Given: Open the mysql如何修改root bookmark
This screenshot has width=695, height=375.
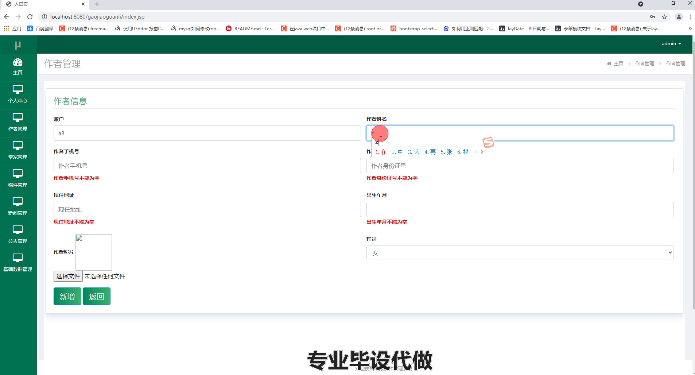Looking at the screenshot, I should click(x=195, y=28).
